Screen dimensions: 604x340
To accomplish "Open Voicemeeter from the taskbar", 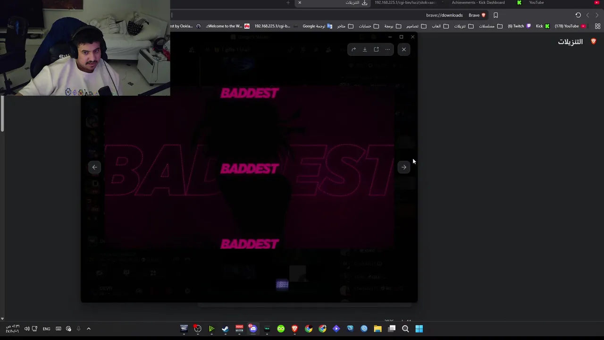I will (x=239, y=329).
